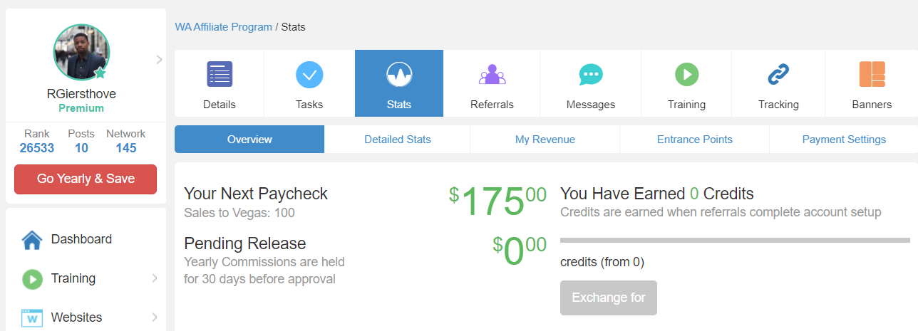Image resolution: width=918 pixels, height=331 pixels.
Task: Click the Websites icon in sidebar
Action: (32, 317)
